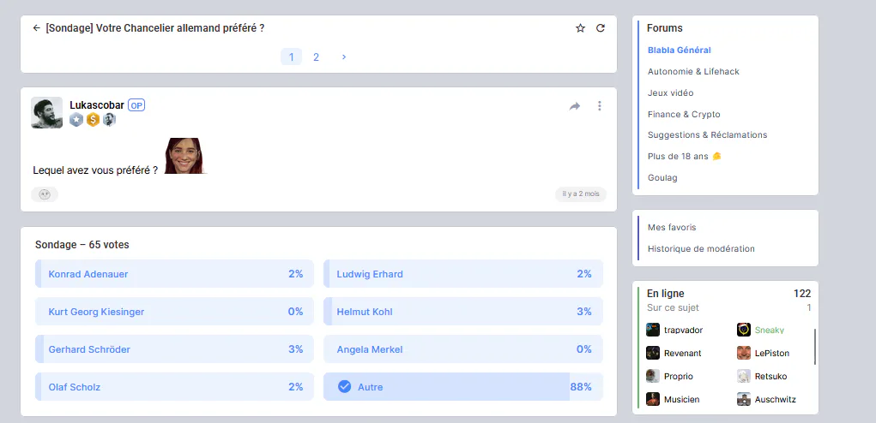The image size is (876, 423).
Task: Click the gold dollar badge under Lukascobar
Action: [x=93, y=120]
